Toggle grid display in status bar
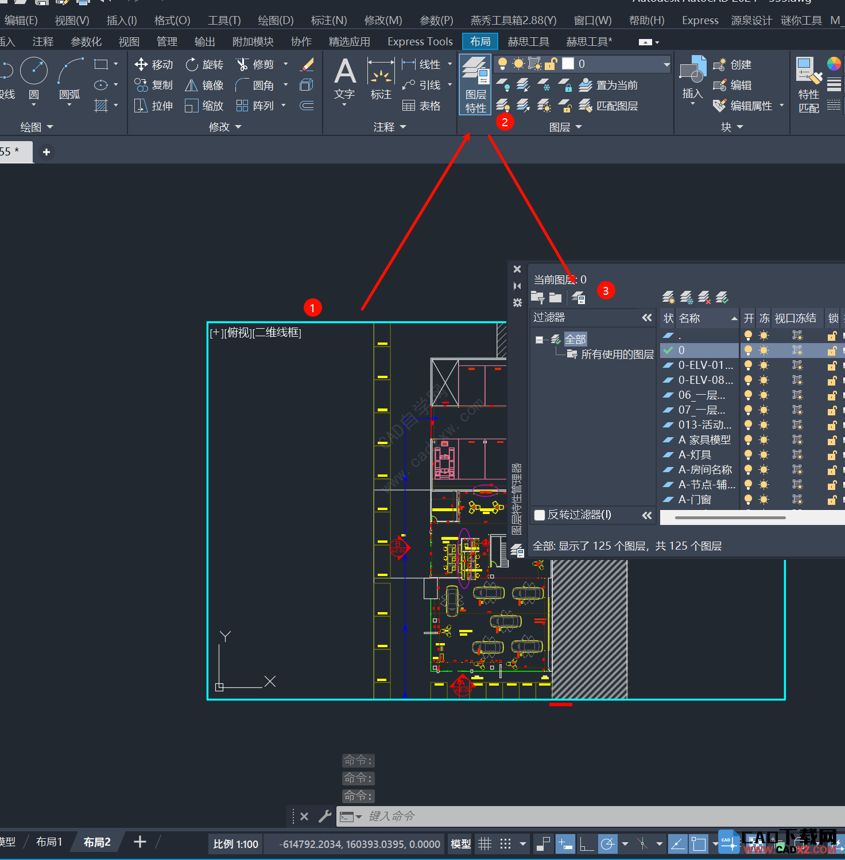 click(x=485, y=843)
